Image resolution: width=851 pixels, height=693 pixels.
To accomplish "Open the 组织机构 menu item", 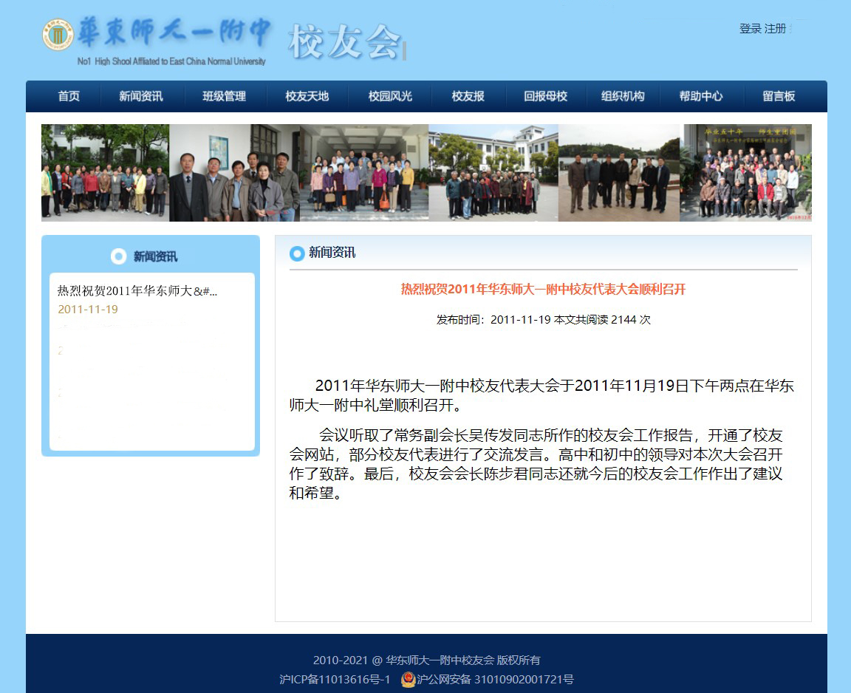I will point(623,97).
